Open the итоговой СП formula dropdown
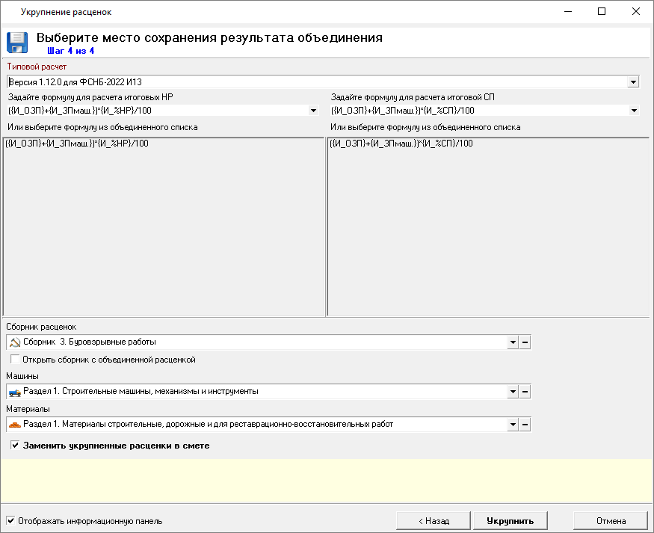The image size is (654, 533). [x=634, y=111]
